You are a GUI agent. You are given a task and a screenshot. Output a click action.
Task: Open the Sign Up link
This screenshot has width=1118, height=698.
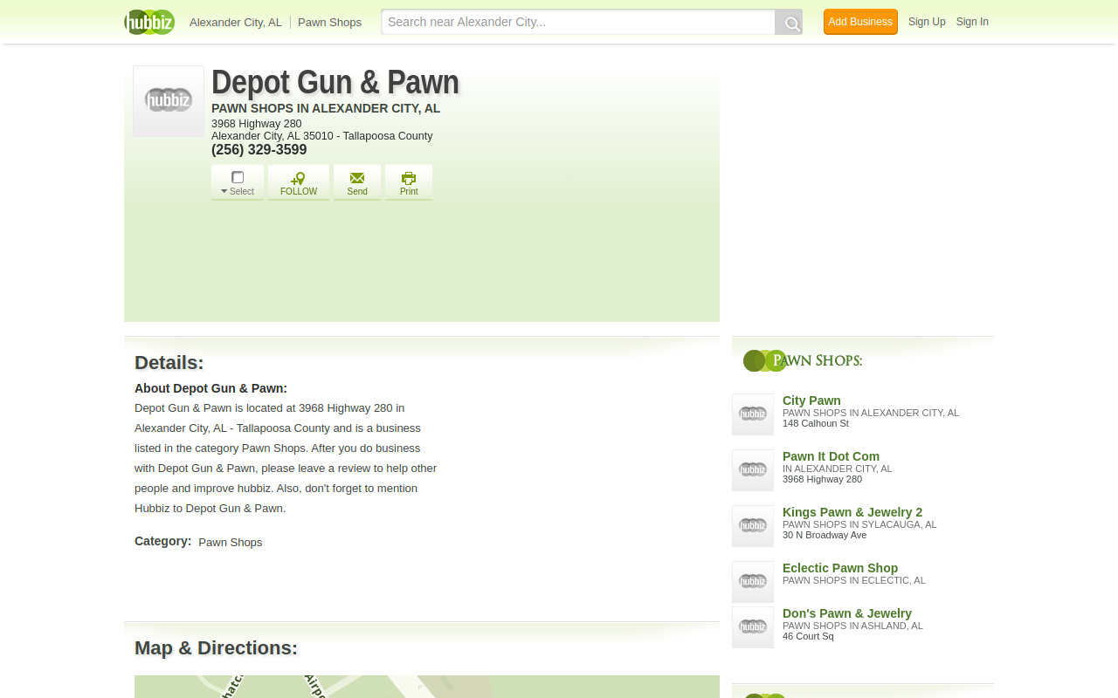pyautogui.click(x=927, y=22)
